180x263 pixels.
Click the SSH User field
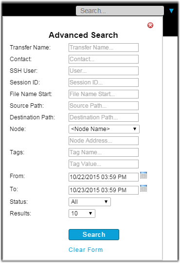click(x=104, y=71)
